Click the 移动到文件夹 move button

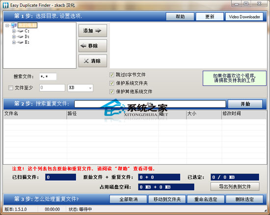tap(167, 199)
